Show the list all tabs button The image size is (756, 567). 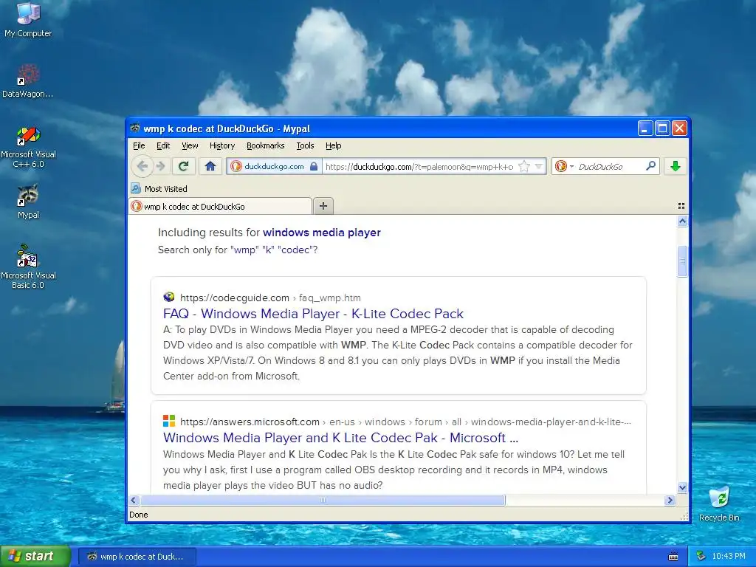click(x=681, y=206)
